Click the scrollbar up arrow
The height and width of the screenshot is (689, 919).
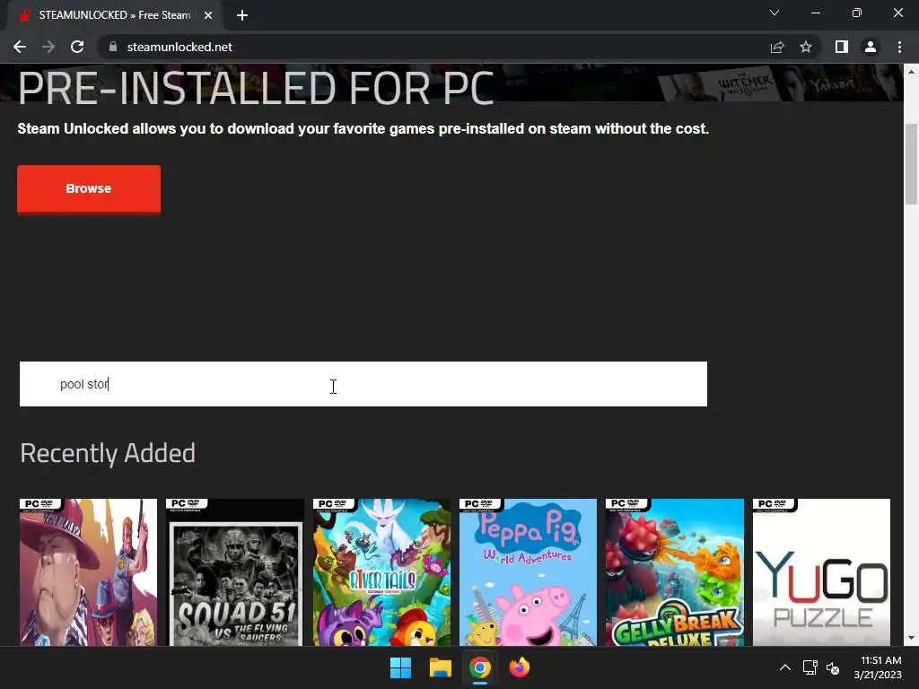pyautogui.click(x=911, y=72)
